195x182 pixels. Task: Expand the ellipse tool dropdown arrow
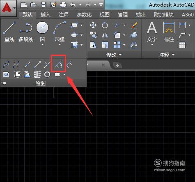pos(82,35)
